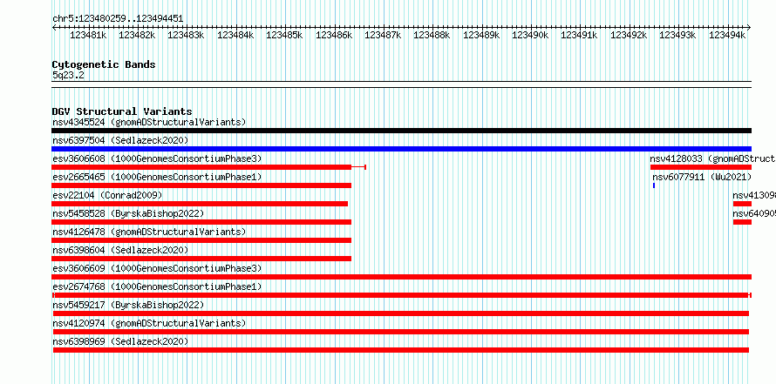Open the esv3606608 1000GenomesConsortiumPhase3 label
This screenshot has height=384, width=776.
(x=157, y=158)
